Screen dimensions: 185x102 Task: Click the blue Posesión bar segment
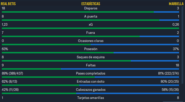point(146,53)
